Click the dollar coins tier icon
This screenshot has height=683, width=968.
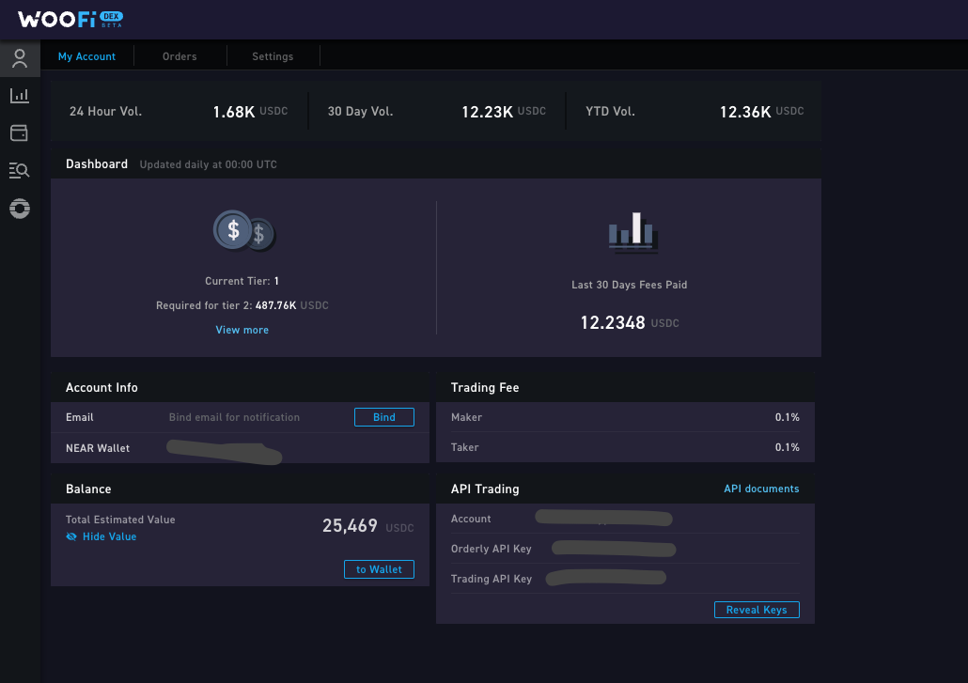[x=243, y=231]
